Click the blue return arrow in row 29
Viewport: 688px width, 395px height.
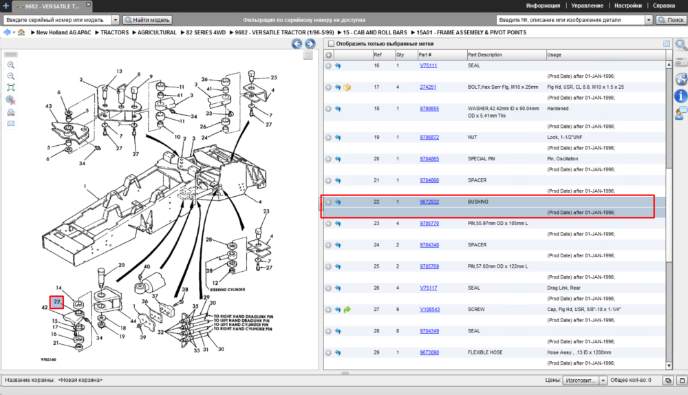click(x=338, y=353)
